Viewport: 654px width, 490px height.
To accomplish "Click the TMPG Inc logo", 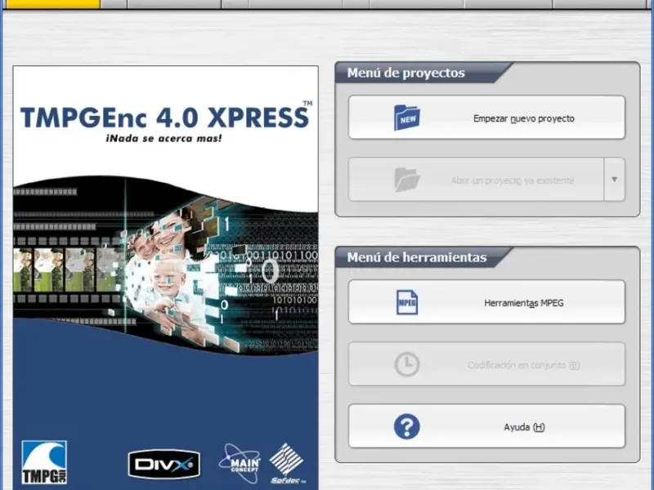I will 44,462.
